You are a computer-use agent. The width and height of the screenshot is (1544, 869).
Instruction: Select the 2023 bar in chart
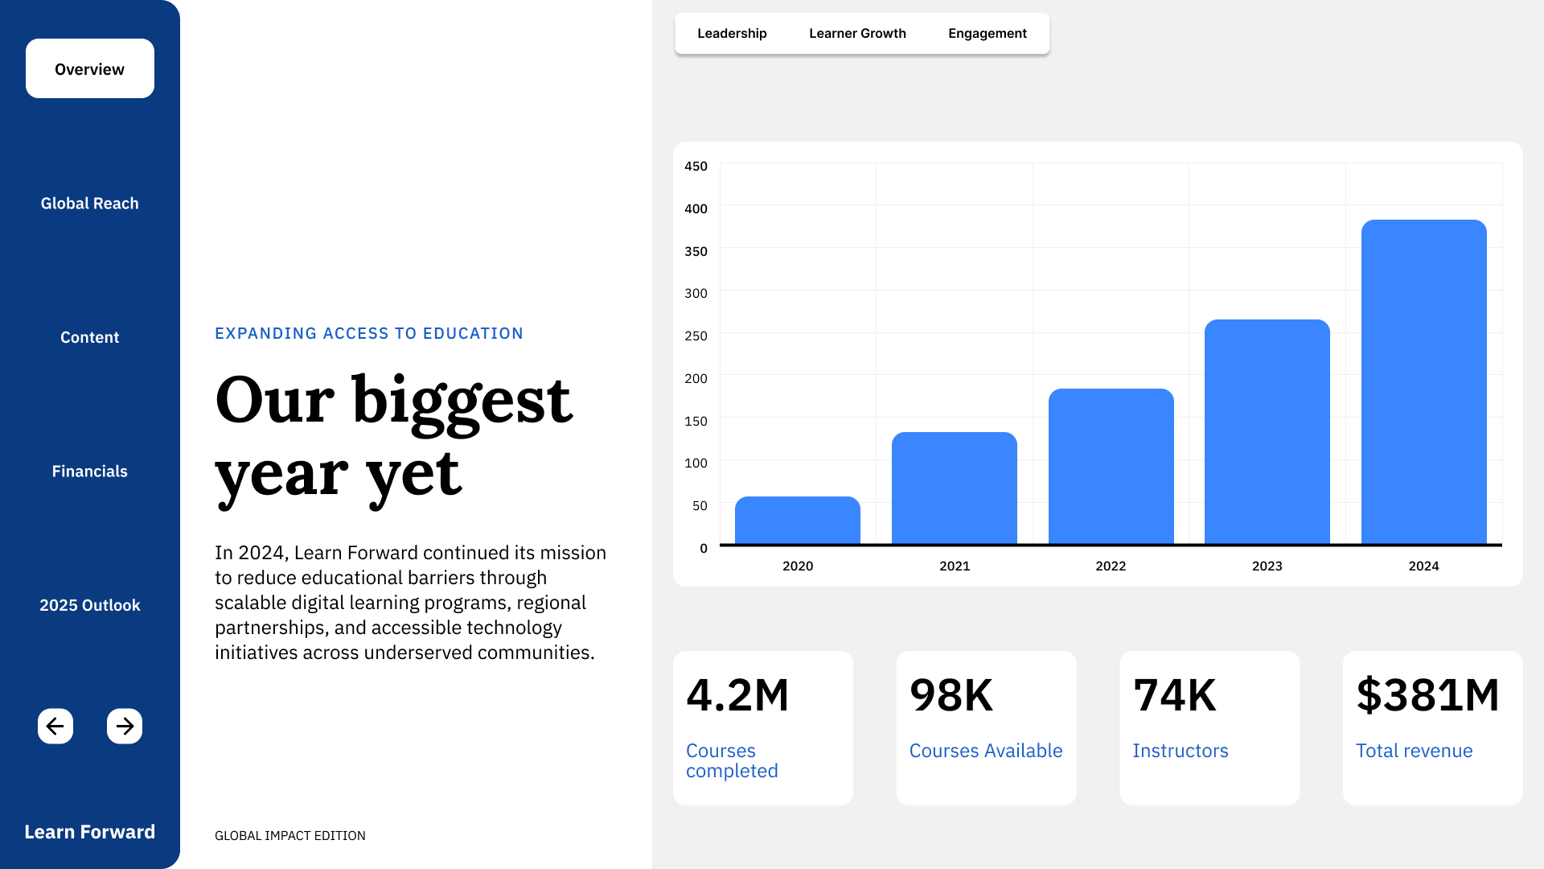click(x=1267, y=432)
